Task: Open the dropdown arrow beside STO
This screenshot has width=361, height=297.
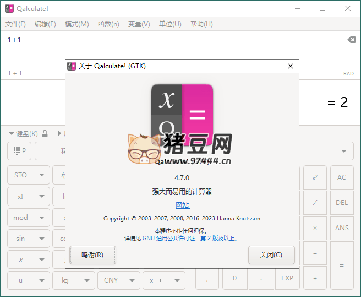Action: [x=42, y=175]
